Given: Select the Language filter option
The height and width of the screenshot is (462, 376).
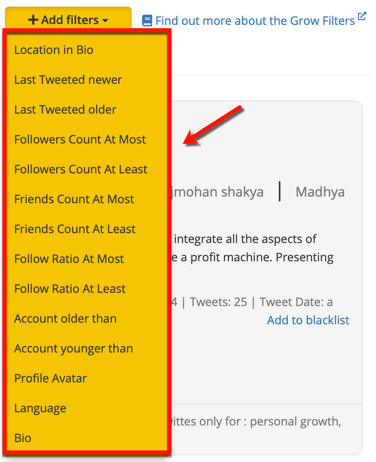Looking at the screenshot, I should tap(40, 408).
